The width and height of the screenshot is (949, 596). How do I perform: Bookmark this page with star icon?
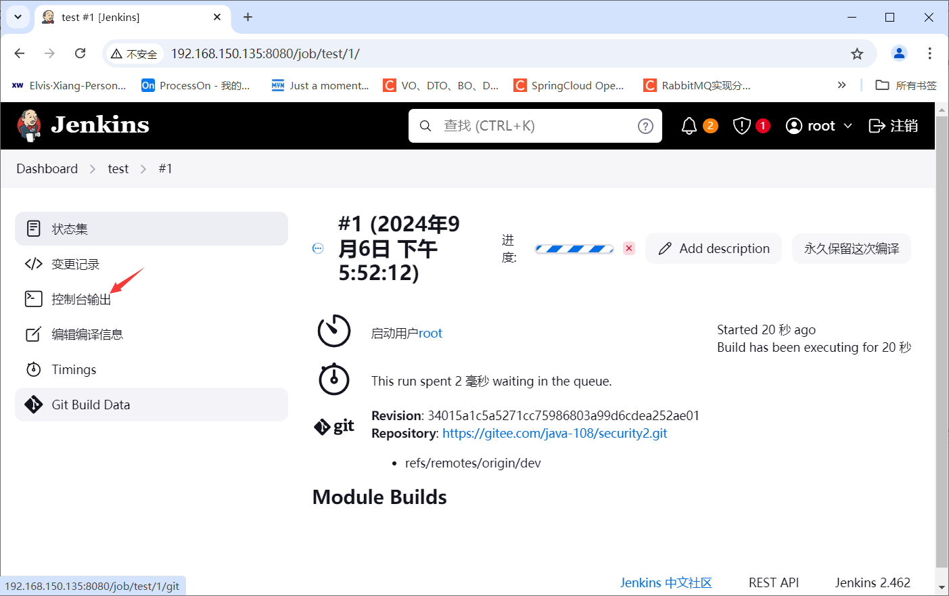pos(857,53)
